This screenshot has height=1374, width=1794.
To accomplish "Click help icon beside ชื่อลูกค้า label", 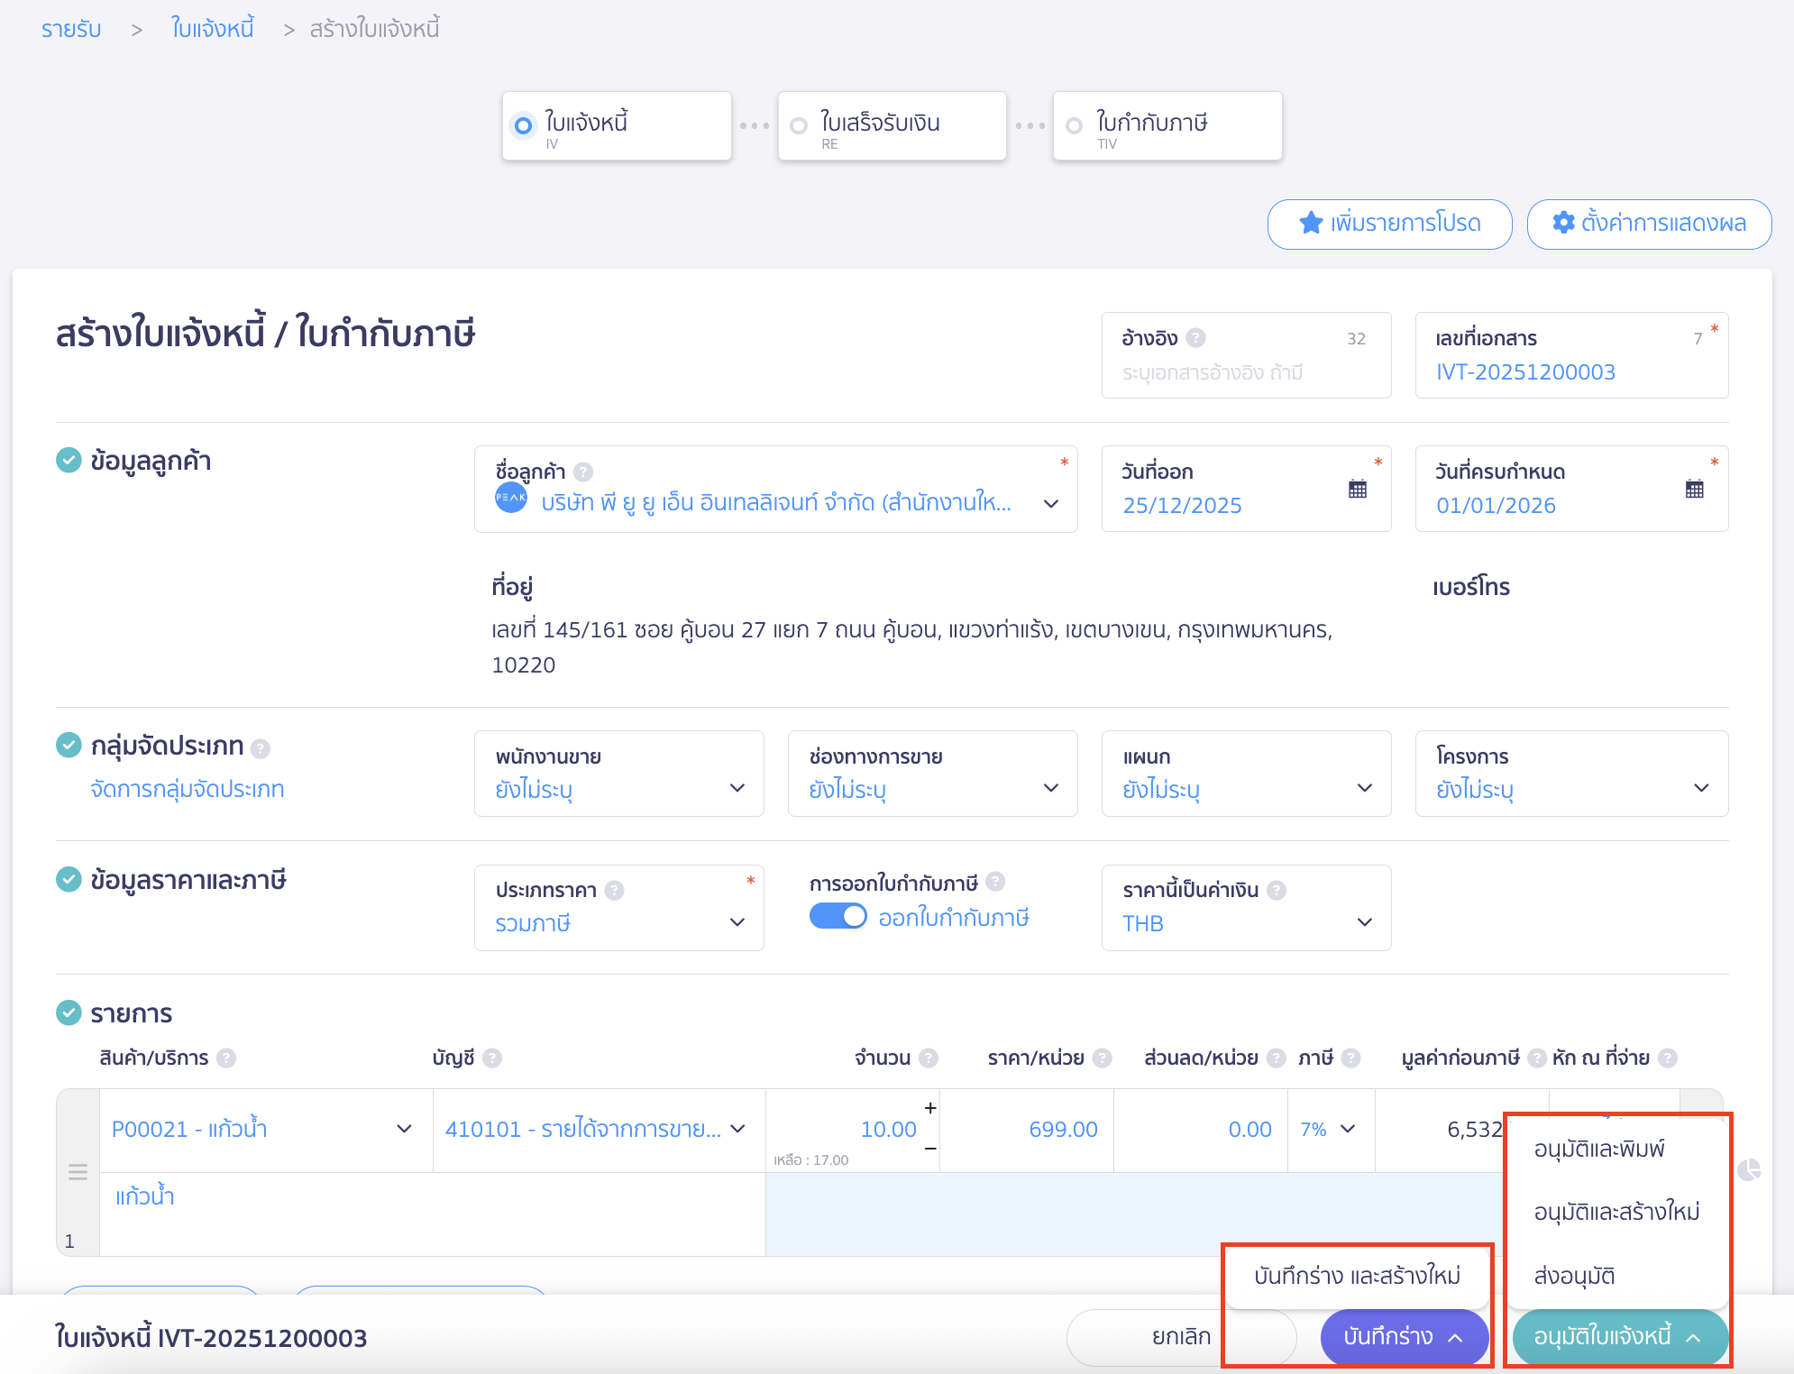I will click(x=583, y=472).
